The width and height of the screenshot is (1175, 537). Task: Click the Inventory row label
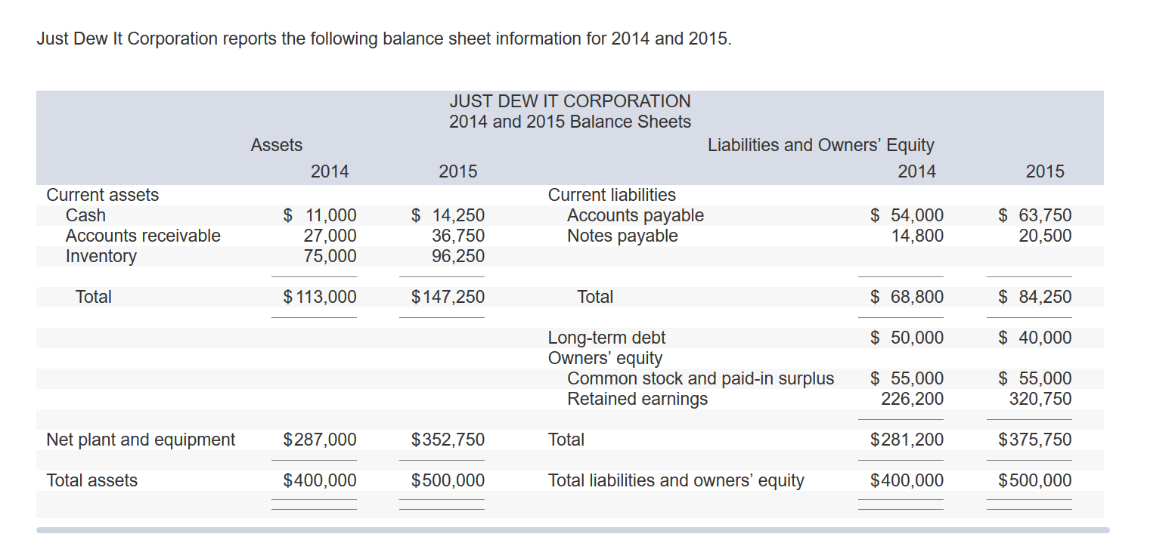point(101,256)
